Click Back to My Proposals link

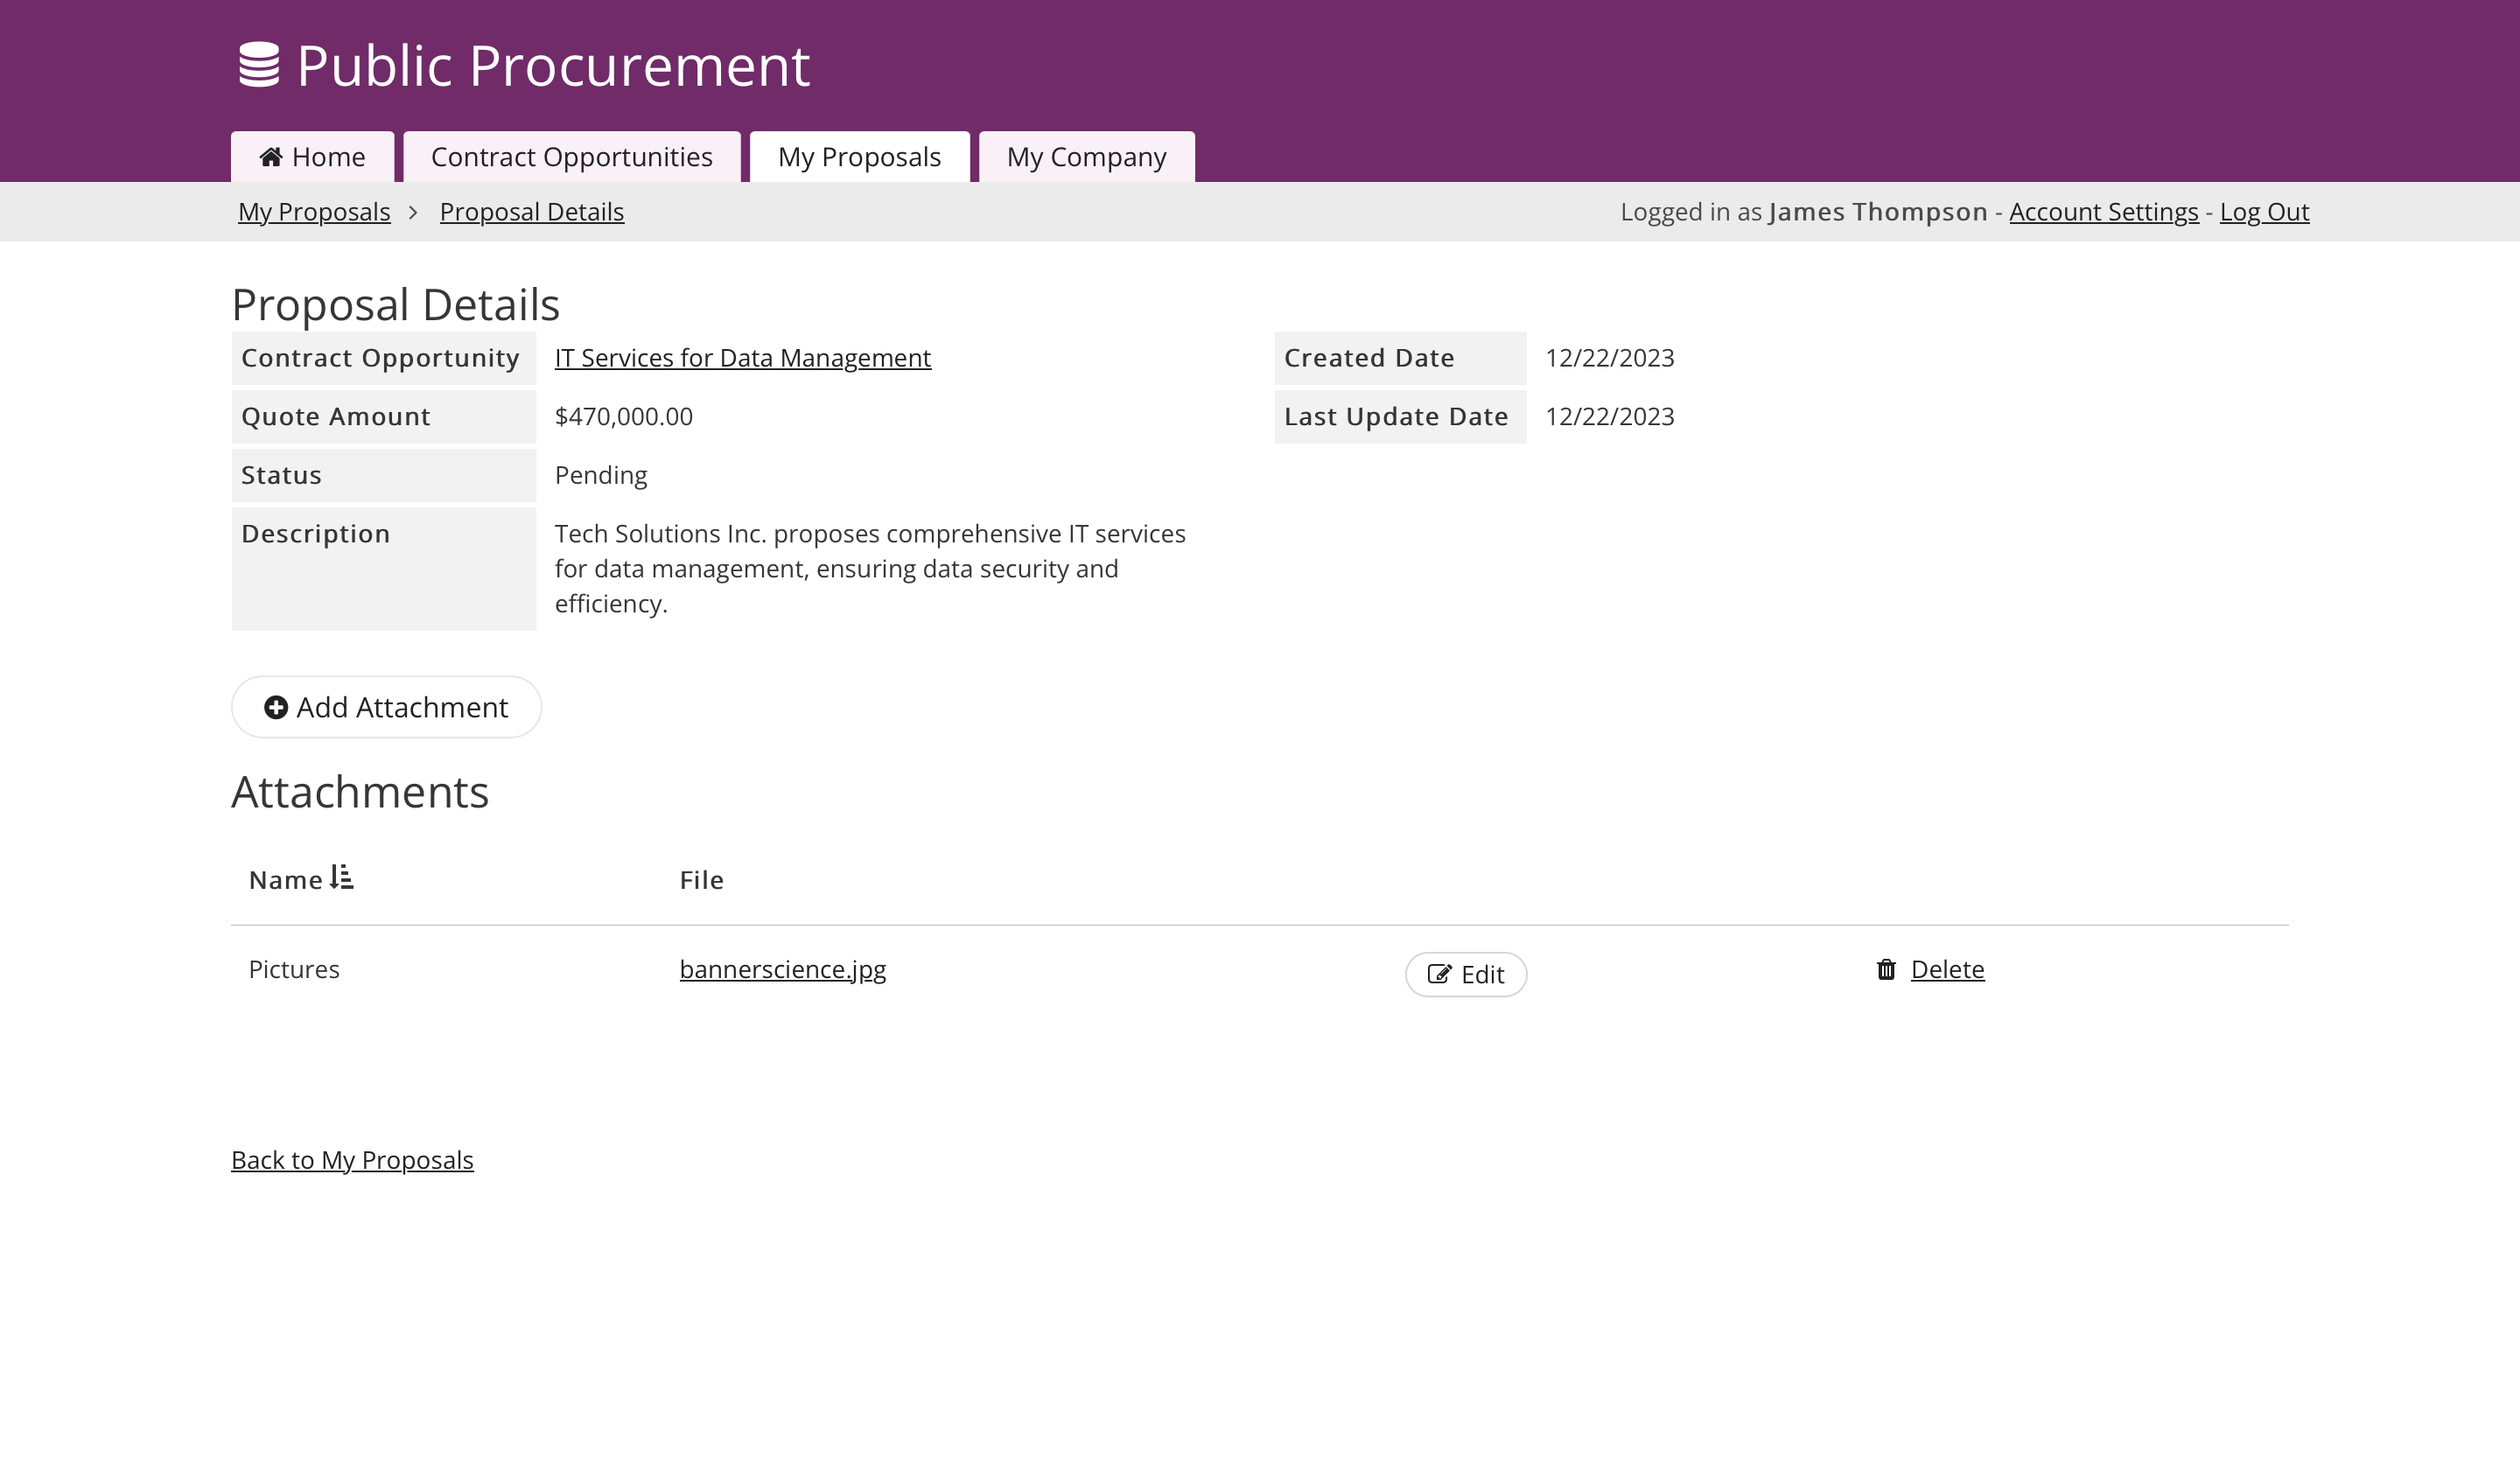point(352,1160)
